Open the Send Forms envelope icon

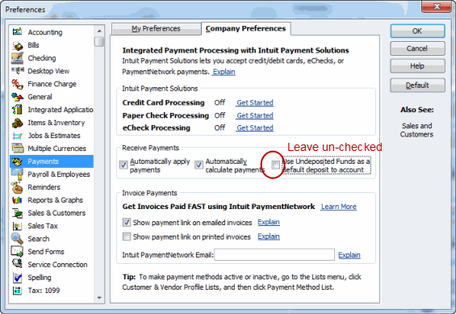coord(18,252)
